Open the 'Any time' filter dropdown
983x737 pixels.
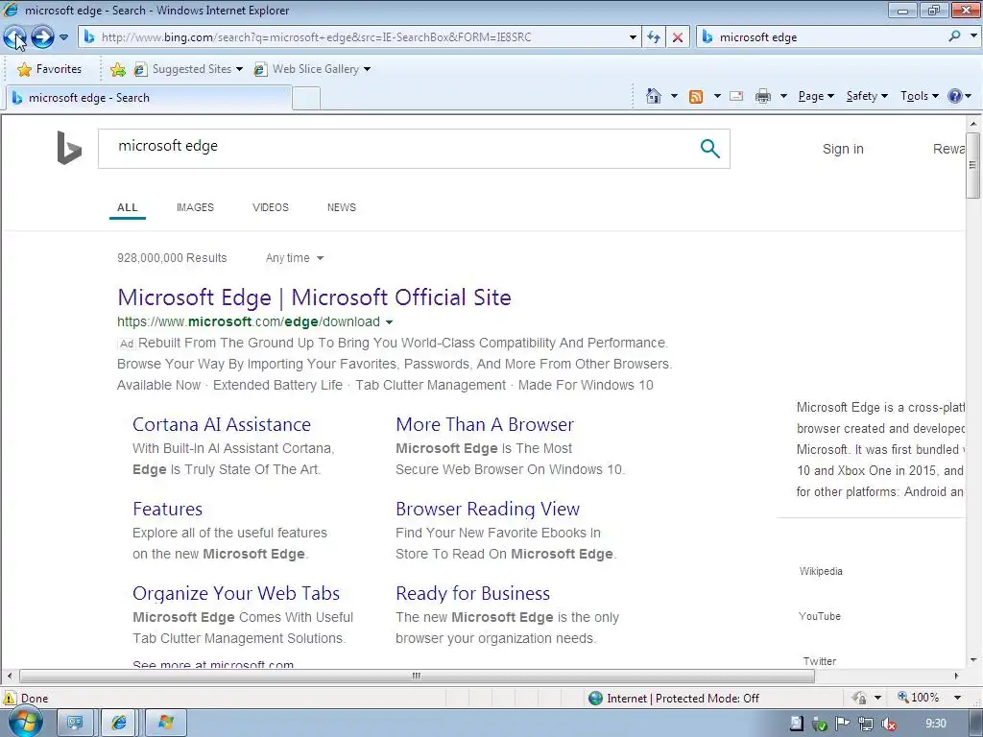294,258
